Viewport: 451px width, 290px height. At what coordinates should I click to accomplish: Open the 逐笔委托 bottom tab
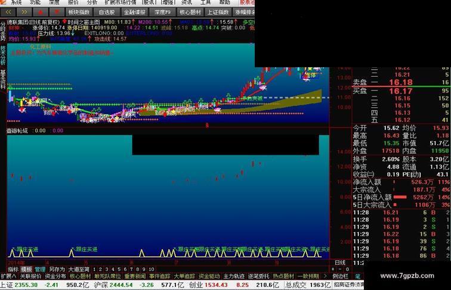(258, 276)
